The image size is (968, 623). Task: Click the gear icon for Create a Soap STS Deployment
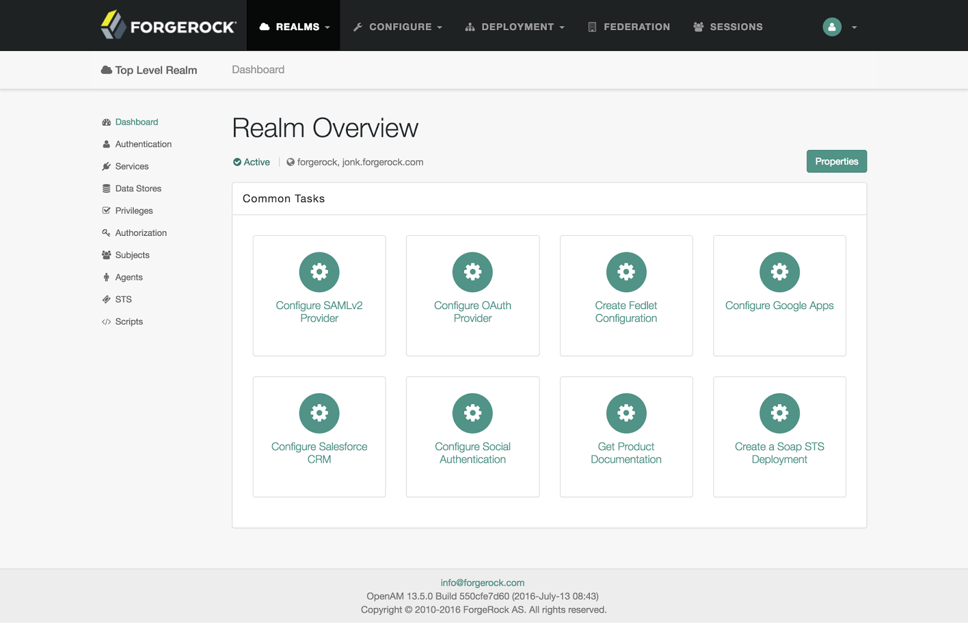[x=780, y=413]
